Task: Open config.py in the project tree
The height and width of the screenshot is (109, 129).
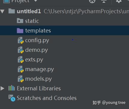Action: [37, 40]
